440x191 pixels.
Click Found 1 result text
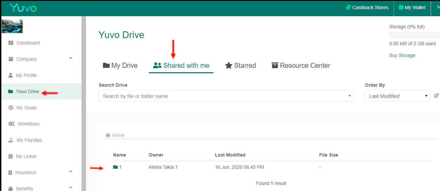(271, 183)
